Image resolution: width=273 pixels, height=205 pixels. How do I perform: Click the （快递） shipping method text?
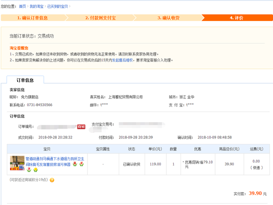point(257,168)
